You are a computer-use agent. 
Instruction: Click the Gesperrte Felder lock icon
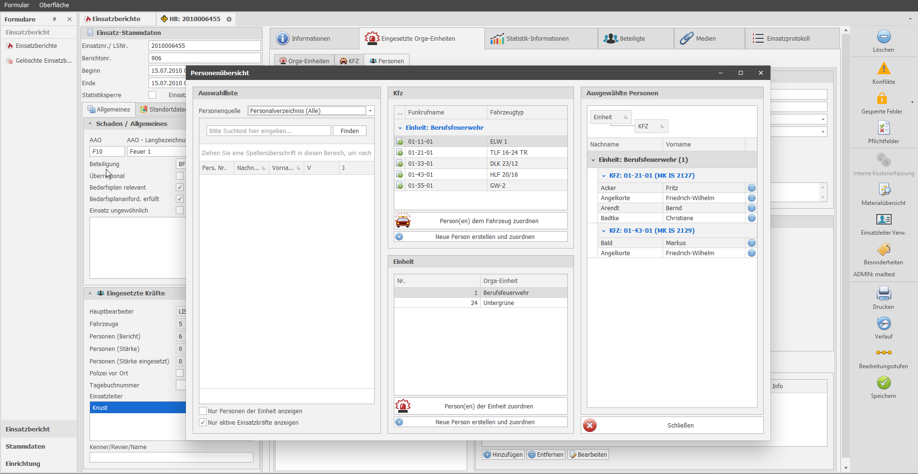pos(882,99)
